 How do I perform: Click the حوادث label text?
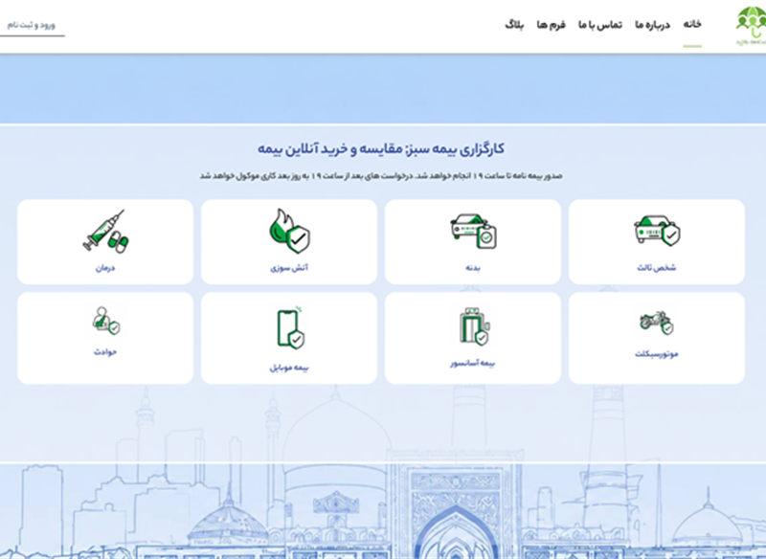105,352
